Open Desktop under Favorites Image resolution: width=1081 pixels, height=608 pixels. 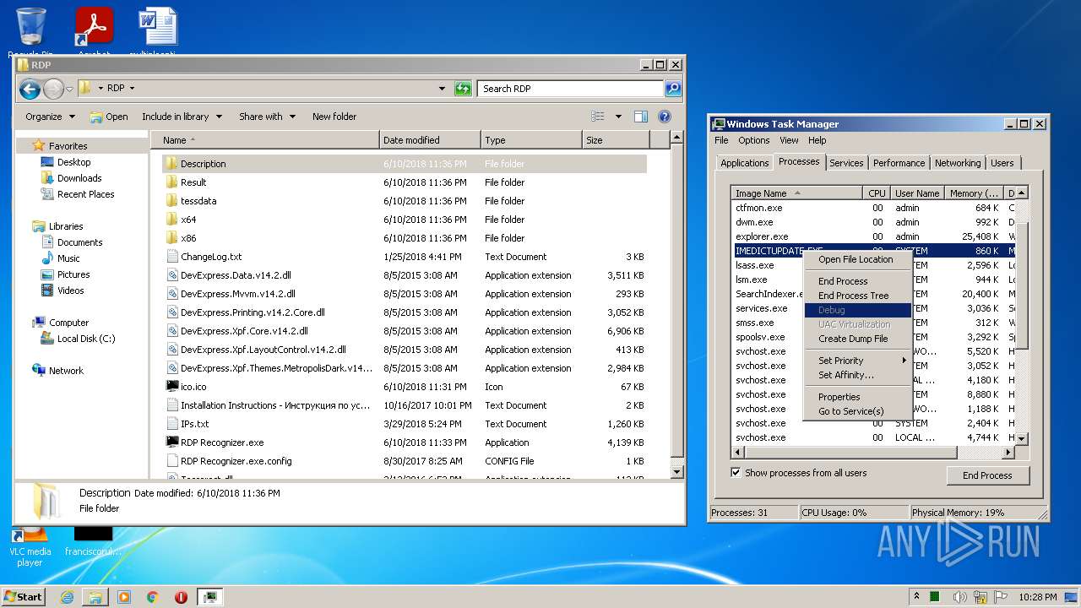point(73,162)
